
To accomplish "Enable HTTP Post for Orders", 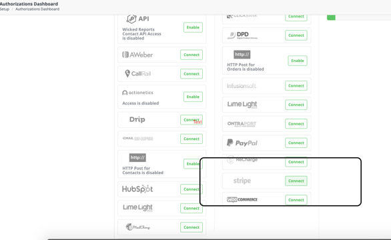I will pos(298,61).
